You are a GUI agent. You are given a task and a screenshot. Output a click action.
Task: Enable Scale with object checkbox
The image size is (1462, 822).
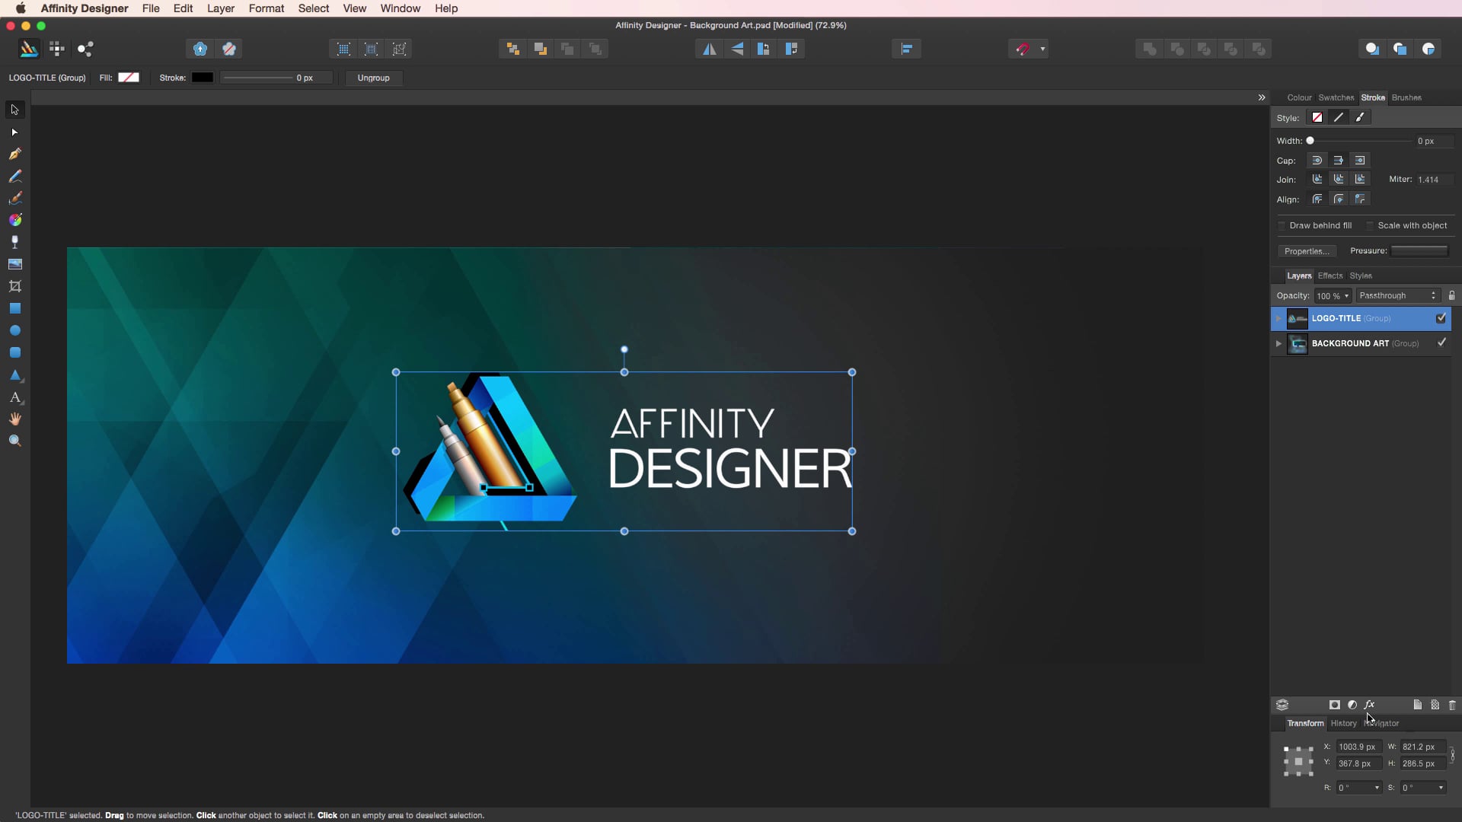click(1370, 226)
